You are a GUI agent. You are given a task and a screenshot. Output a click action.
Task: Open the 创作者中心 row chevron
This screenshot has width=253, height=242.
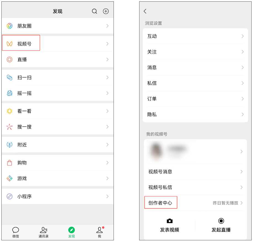[241, 203]
